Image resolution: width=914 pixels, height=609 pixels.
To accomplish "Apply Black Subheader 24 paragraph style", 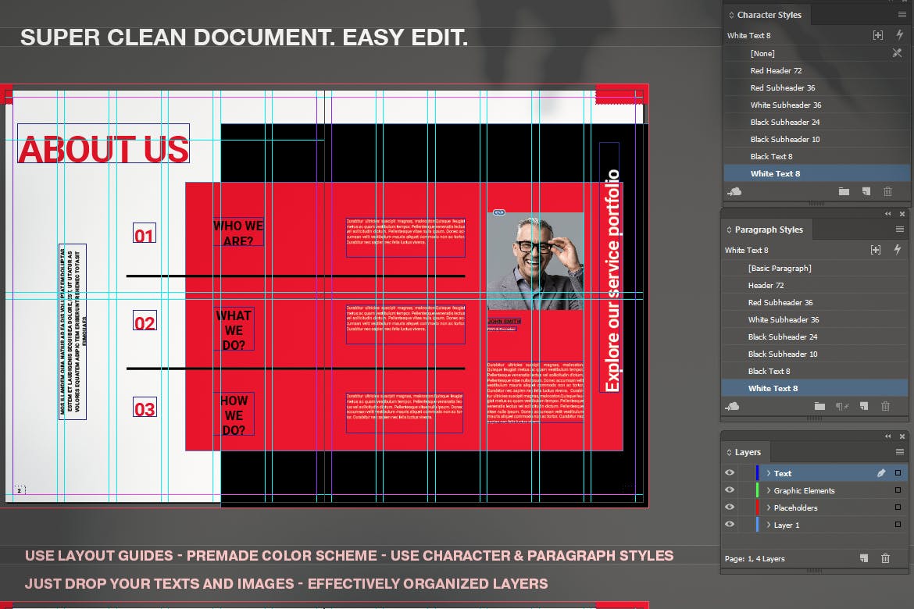I will click(x=782, y=337).
